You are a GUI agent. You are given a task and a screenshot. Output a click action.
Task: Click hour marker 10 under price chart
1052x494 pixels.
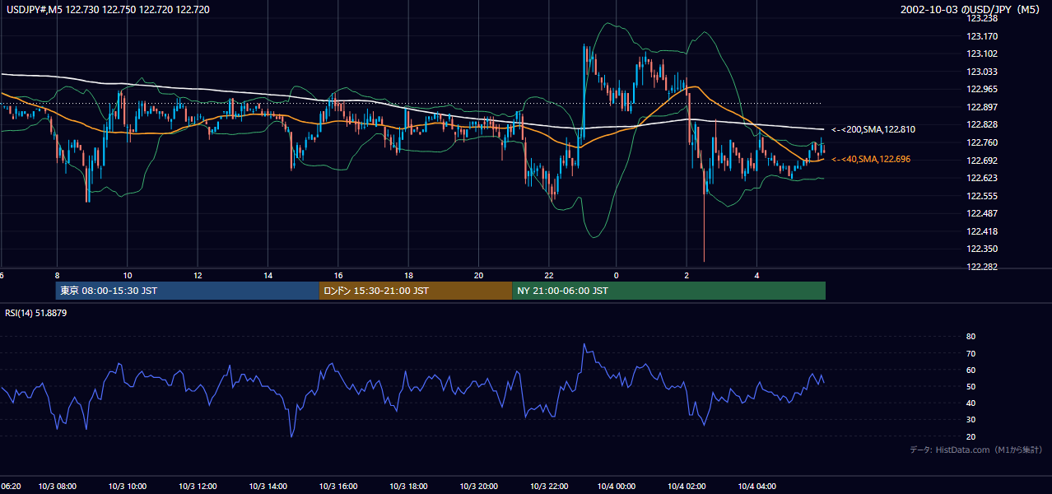(x=127, y=275)
